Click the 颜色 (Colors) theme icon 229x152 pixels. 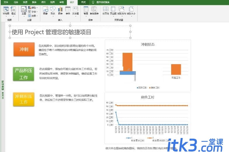(x=30, y=8)
